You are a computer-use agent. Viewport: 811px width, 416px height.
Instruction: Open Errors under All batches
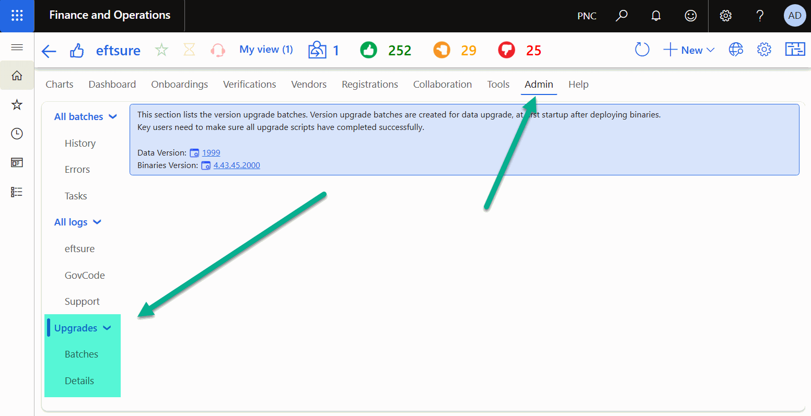point(77,170)
